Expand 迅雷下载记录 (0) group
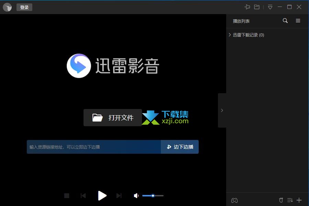The image size is (309, 206). point(230,35)
